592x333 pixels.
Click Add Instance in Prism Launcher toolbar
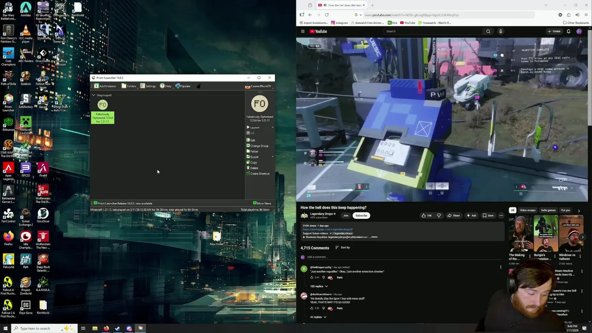[105, 86]
